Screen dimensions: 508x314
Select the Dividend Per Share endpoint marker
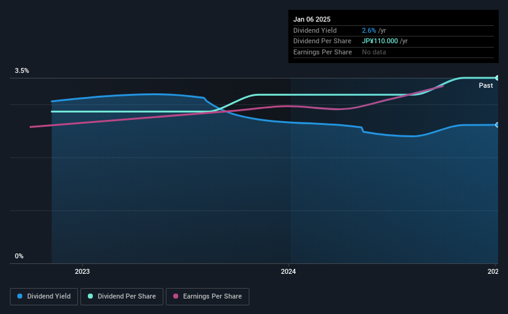[497, 78]
